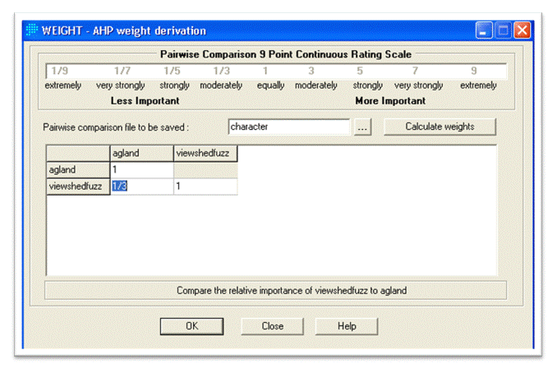Click 9 extremely more important on scale
Screen dimensions: 557x373
coord(474,71)
